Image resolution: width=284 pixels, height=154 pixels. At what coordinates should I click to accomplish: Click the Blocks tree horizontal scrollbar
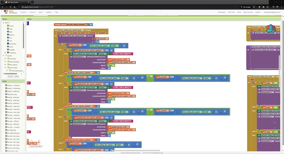click(11, 74)
